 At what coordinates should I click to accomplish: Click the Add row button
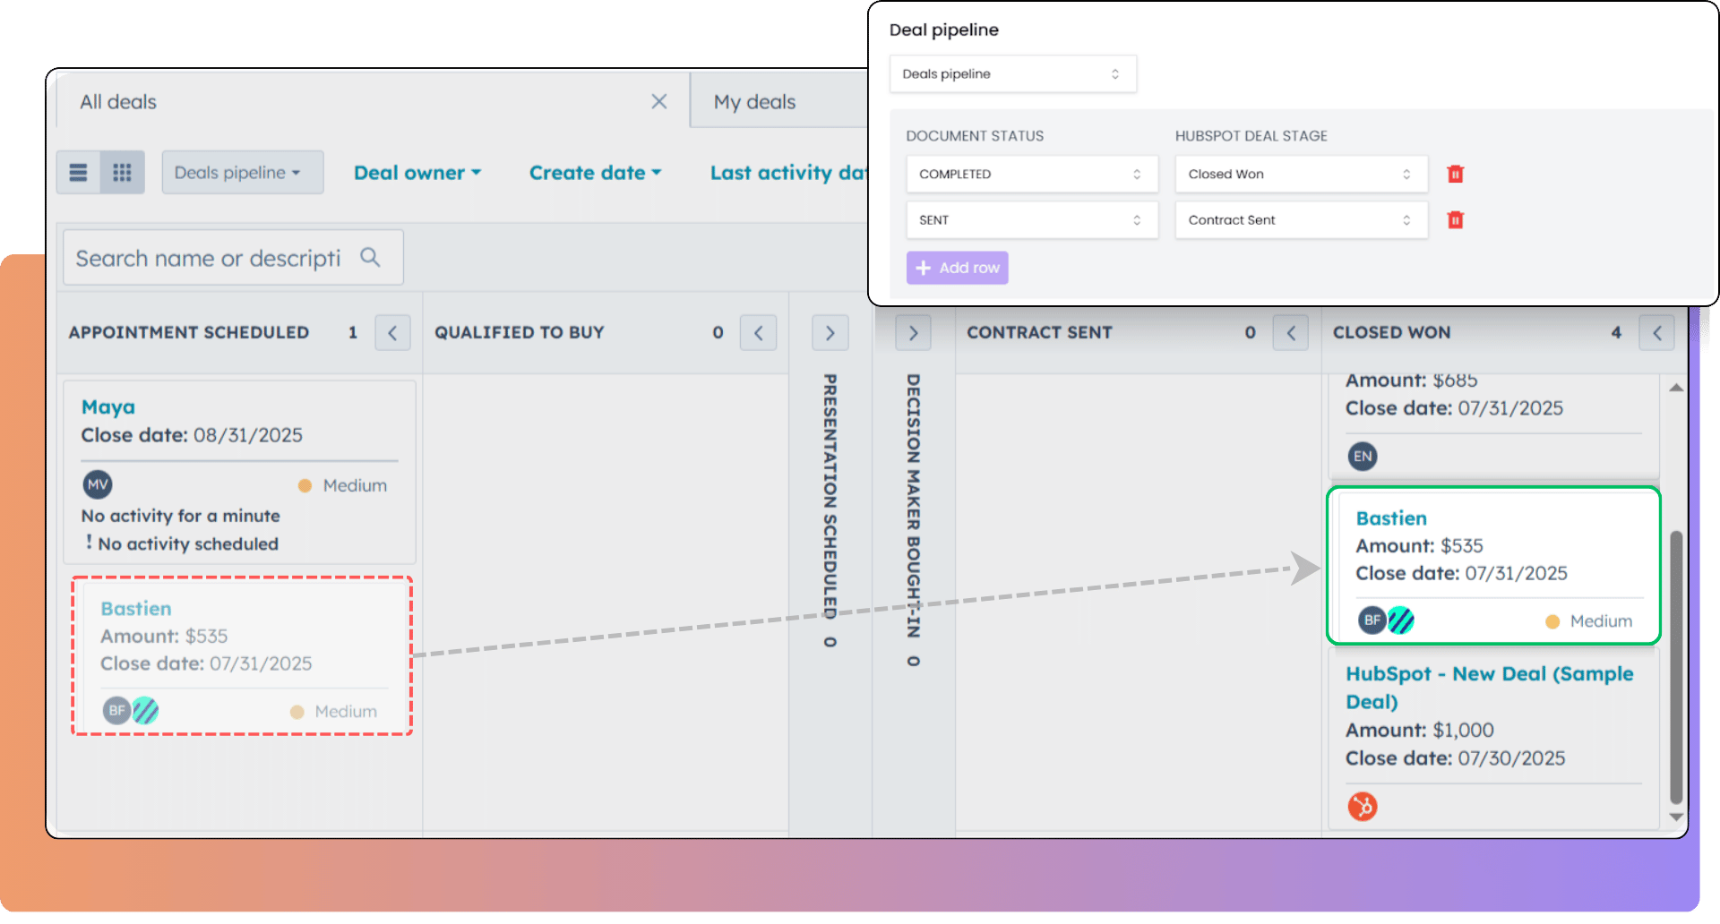(957, 268)
